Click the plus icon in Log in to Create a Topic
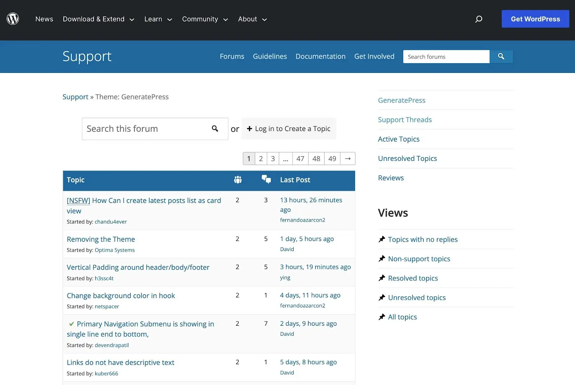575x385 pixels. click(x=249, y=129)
